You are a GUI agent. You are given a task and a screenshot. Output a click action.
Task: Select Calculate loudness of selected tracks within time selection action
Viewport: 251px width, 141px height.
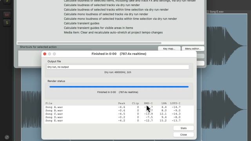116,9
